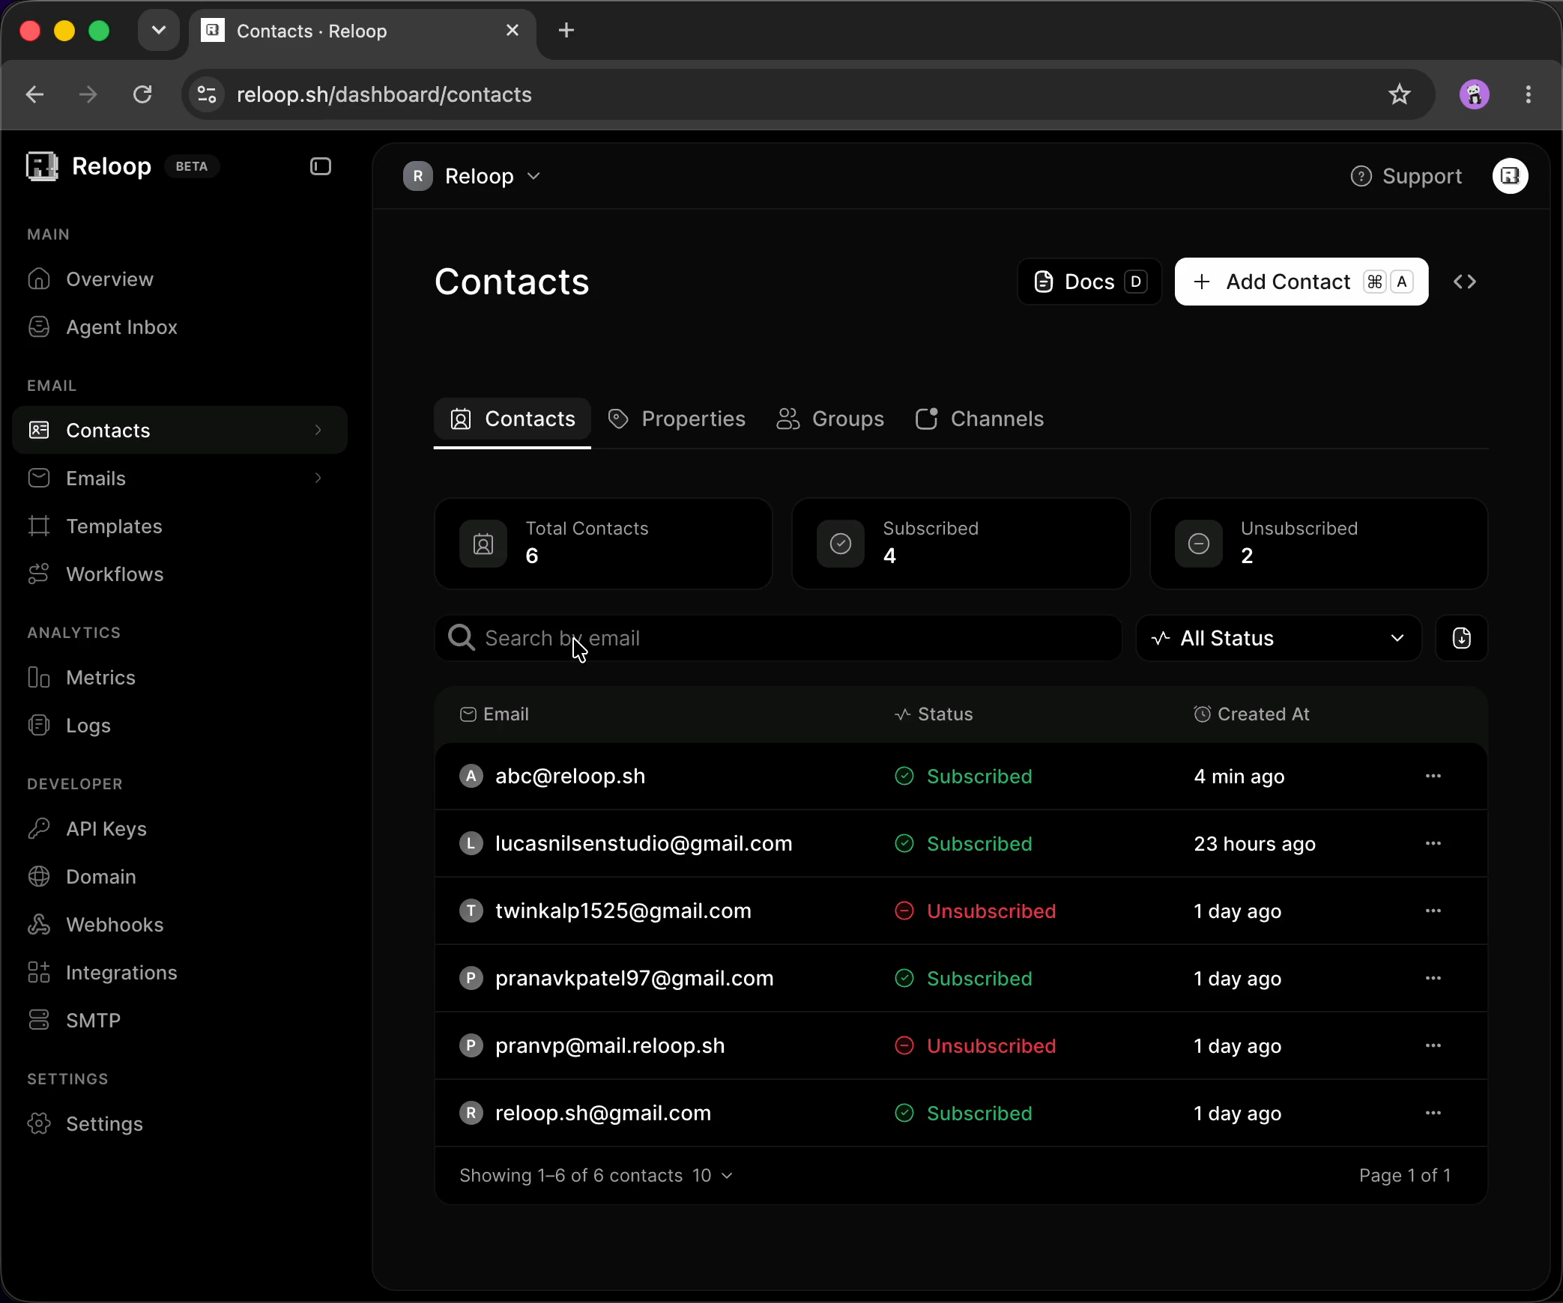Open the All Status filter dropdown
This screenshot has width=1563, height=1303.
pyautogui.click(x=1278, y=638)
